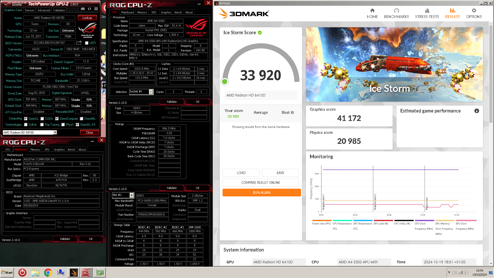
Task: Take a GPU-Z screenshot with camera icon
Action: [83, 9]
